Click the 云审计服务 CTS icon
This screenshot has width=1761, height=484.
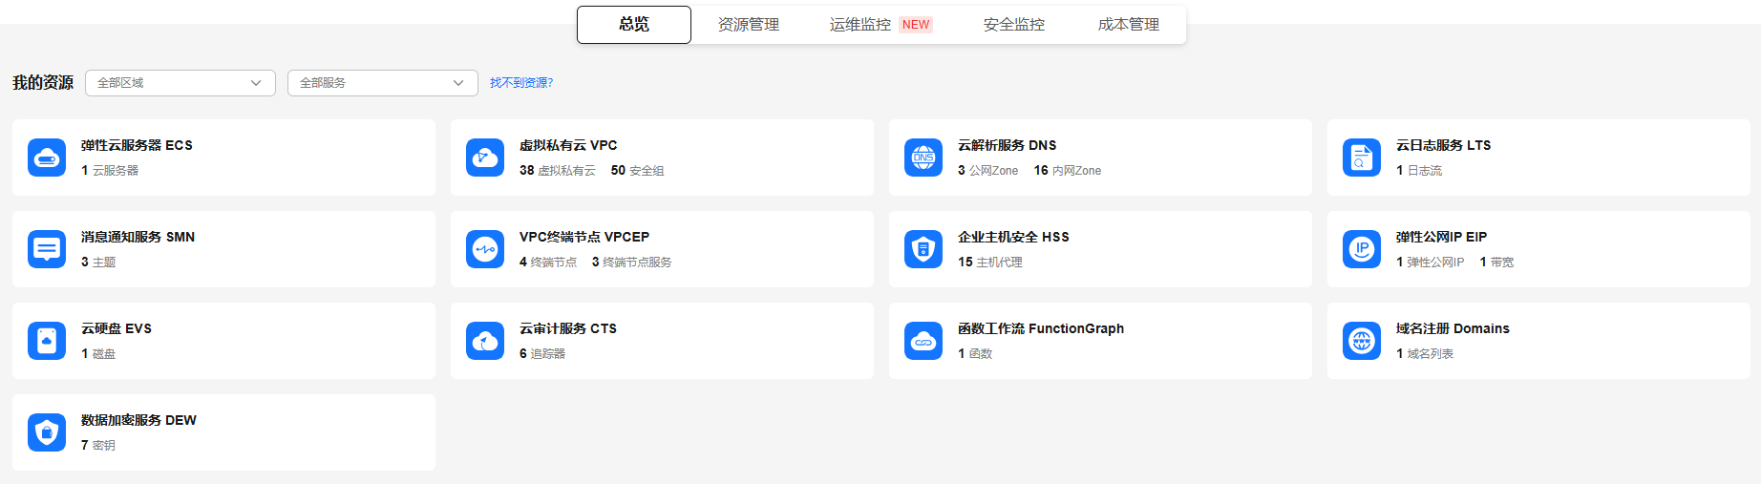[x=485, y=341]
